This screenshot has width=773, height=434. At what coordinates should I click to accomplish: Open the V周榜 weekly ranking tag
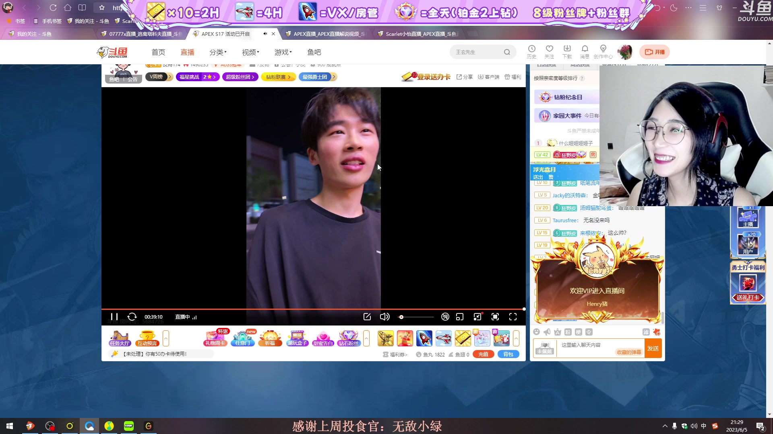tap(159, 77)
